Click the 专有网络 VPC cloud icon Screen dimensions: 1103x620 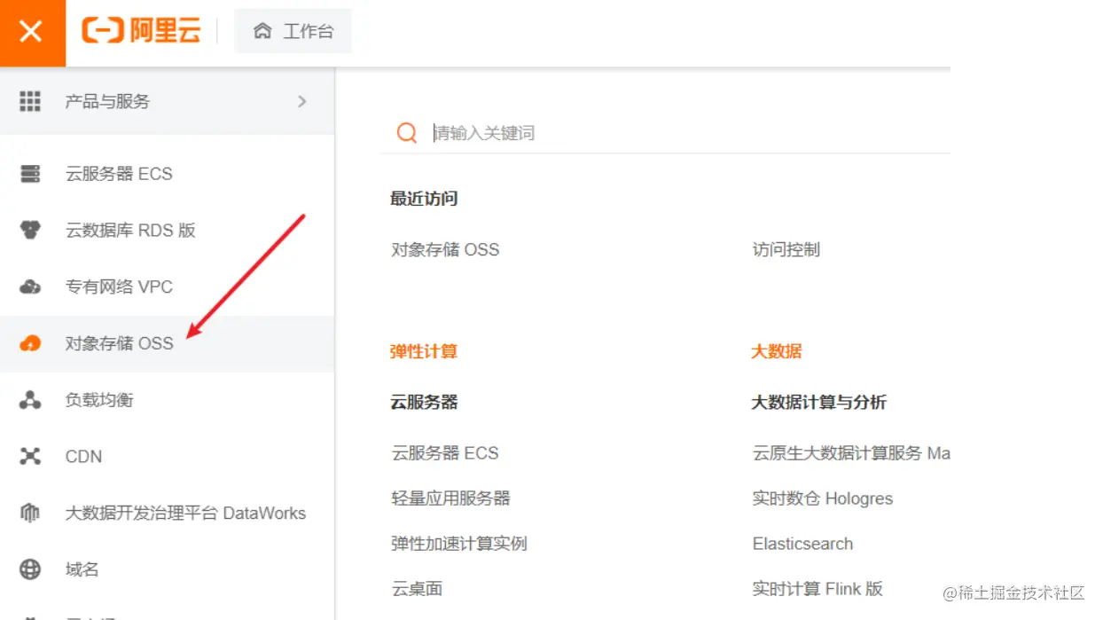[30, 287]
